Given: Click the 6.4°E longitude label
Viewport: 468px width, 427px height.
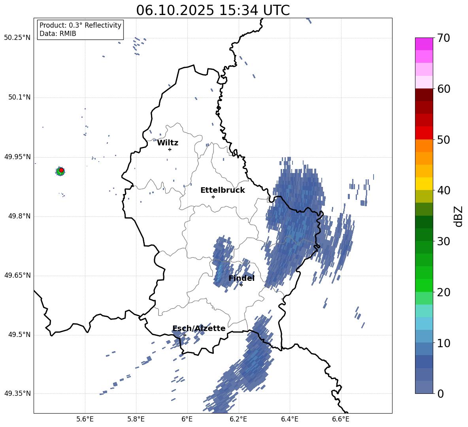Looking at the screenshot, I should [x=289, y=419].
